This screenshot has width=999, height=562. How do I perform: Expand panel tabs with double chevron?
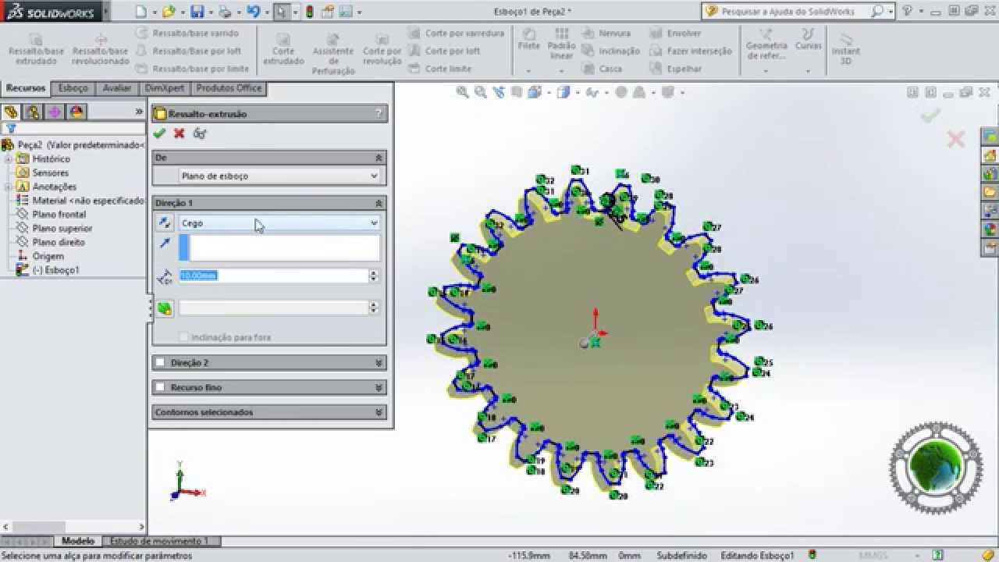tap(139, 112)
